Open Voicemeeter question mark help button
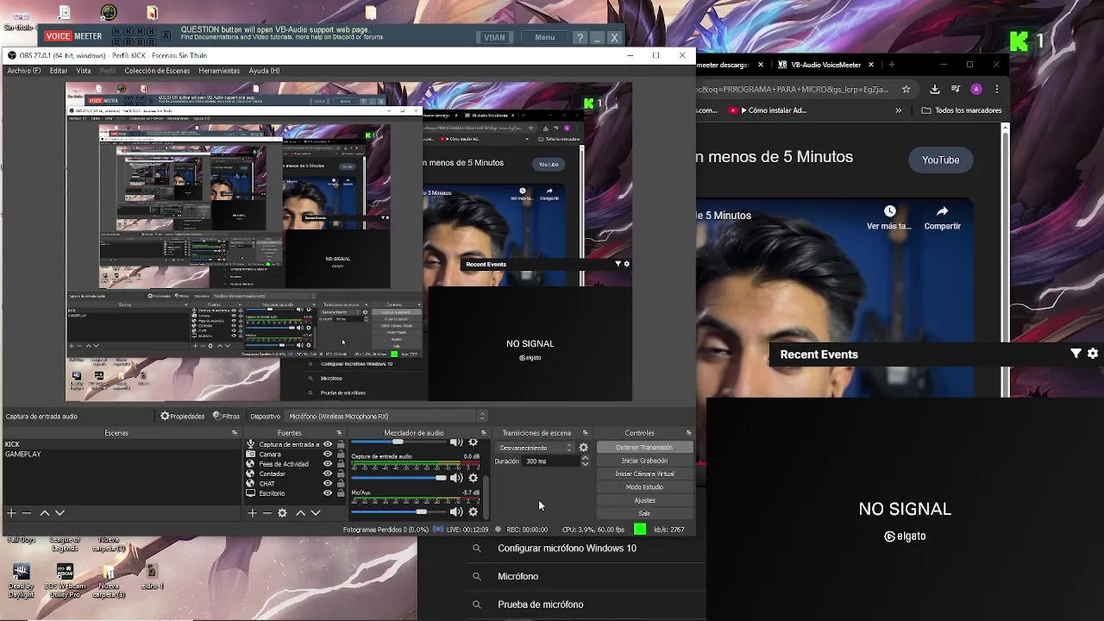 (580, 37)
